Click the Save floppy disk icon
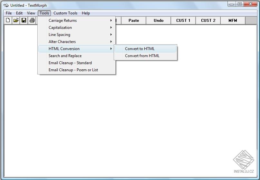The height and width of the screenshot is (180, 260). [x=24, y=20]
